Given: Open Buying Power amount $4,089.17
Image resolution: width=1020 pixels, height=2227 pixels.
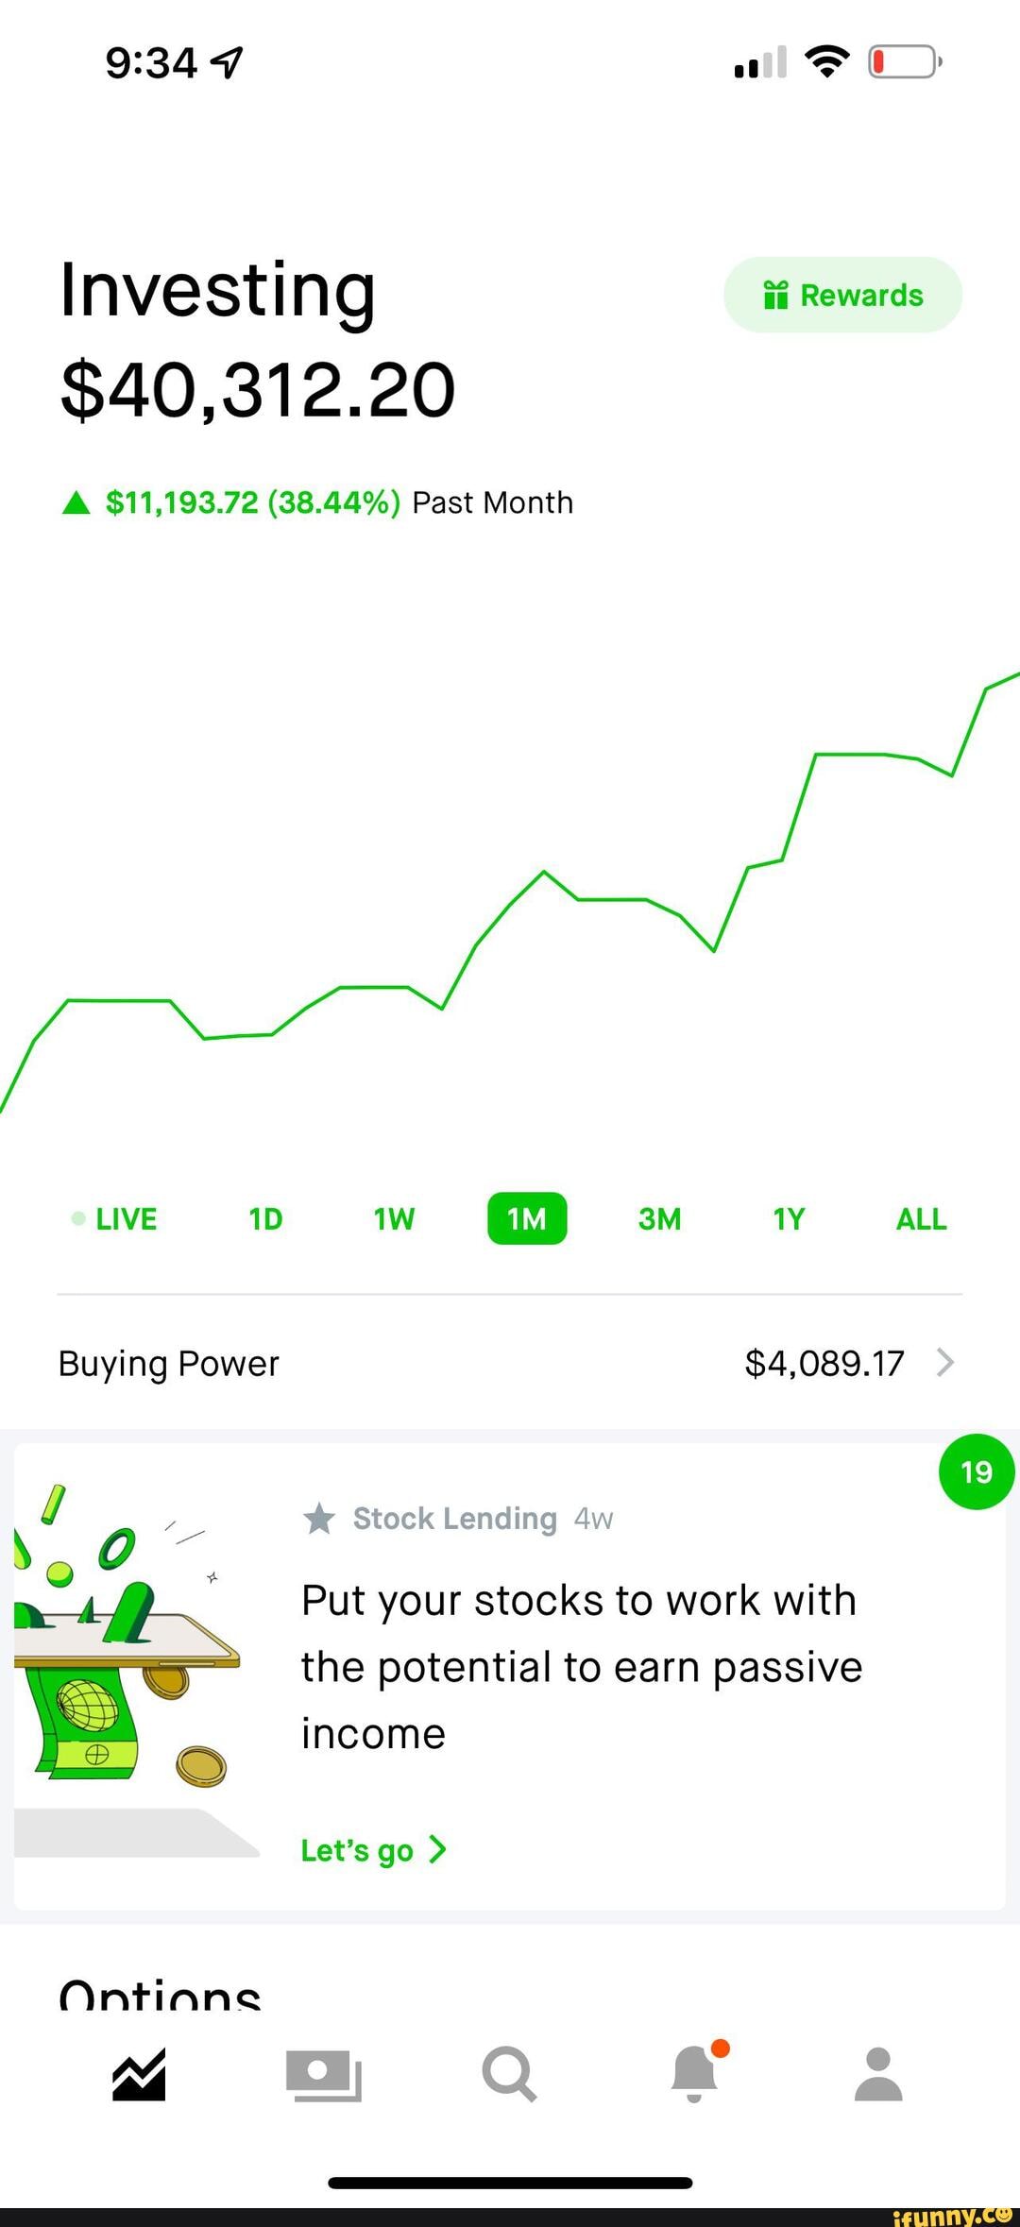Looking at the screenshot, I should [824, 1363].
